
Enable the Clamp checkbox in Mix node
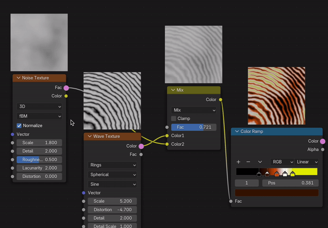(x=174, y=119)
